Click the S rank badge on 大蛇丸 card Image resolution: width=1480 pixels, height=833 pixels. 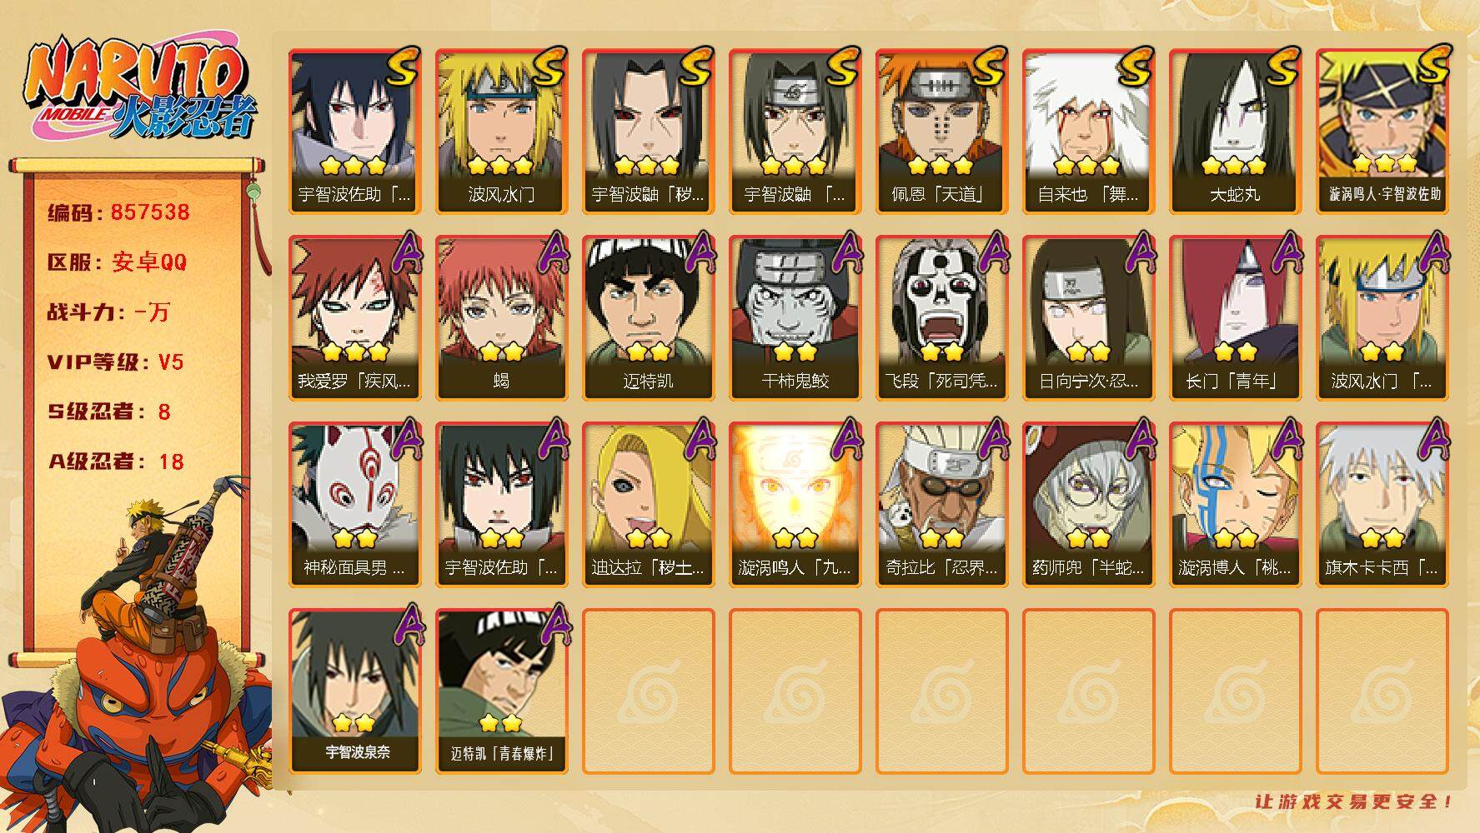click(1282, 67)
